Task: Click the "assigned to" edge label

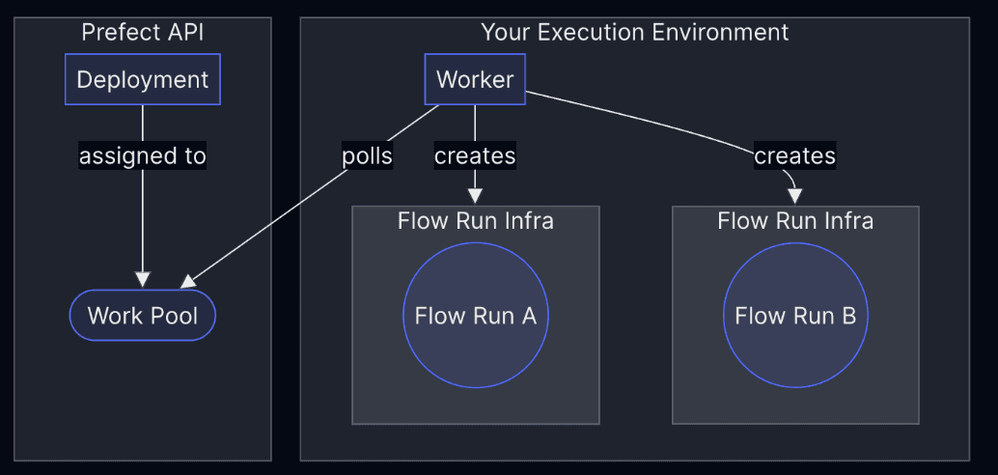Action: (143, 155)
